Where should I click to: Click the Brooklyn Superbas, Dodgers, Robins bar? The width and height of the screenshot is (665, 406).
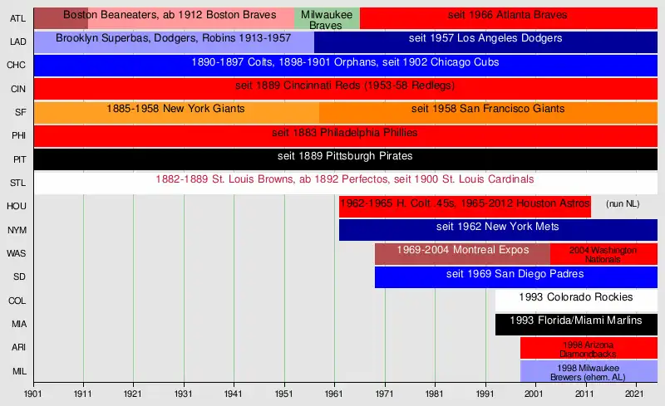(173, 39)
